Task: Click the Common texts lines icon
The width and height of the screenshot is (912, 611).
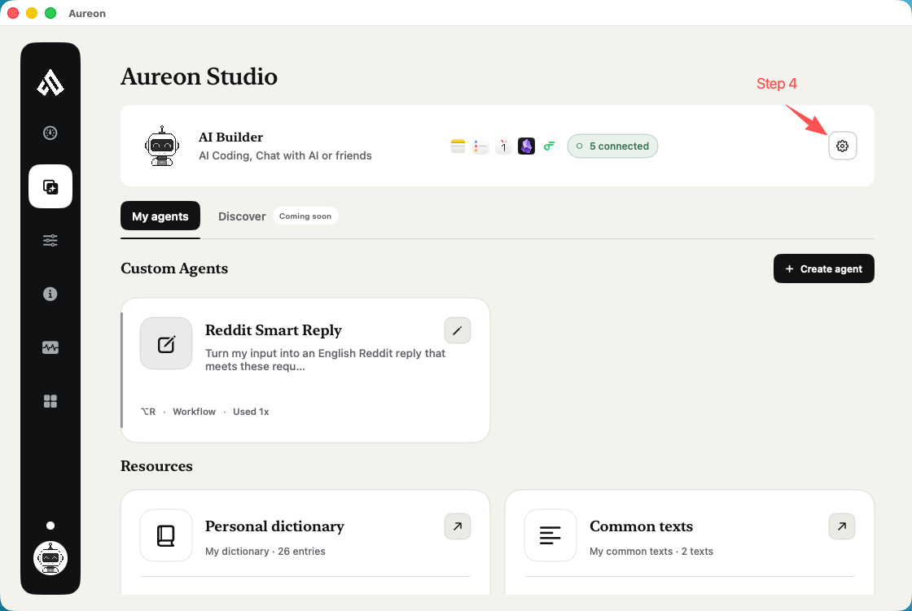Action: coord(550,535)
